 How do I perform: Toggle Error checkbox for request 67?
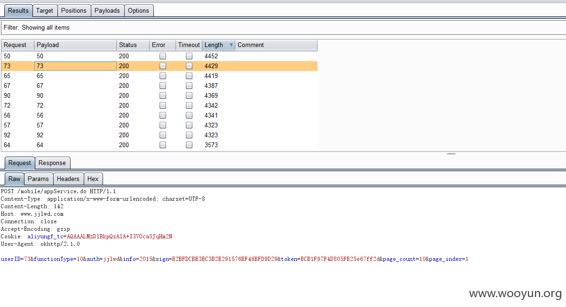163,86
